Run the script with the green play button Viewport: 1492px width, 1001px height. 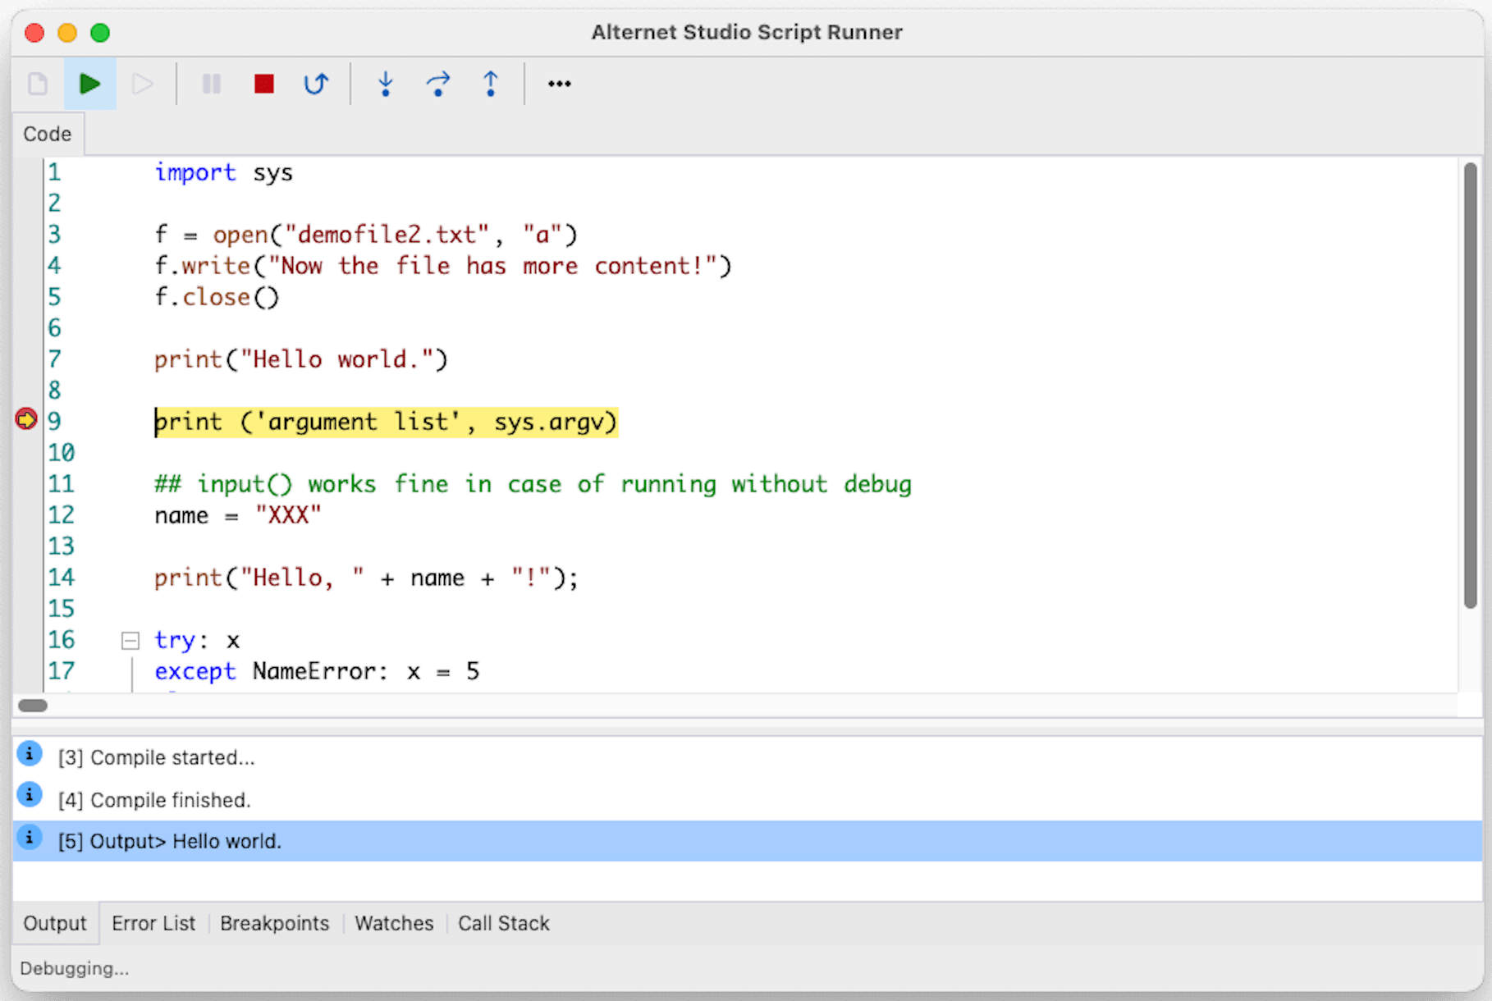pos(89,84)
